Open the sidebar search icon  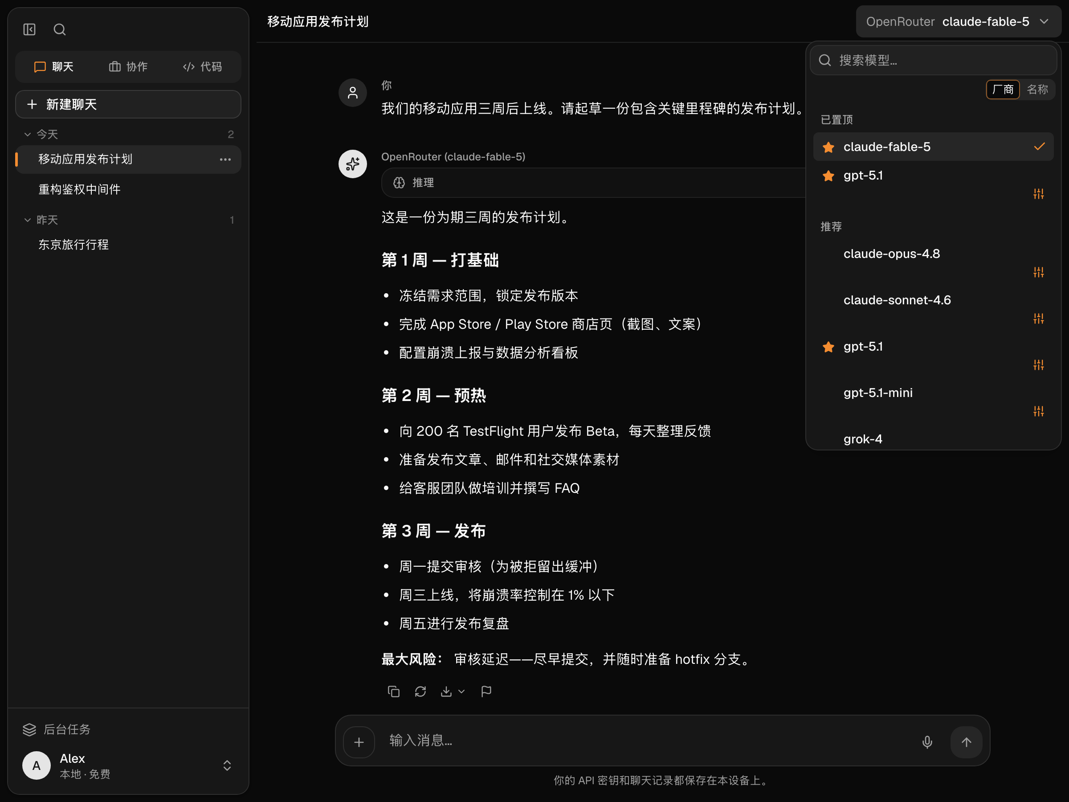59,29
